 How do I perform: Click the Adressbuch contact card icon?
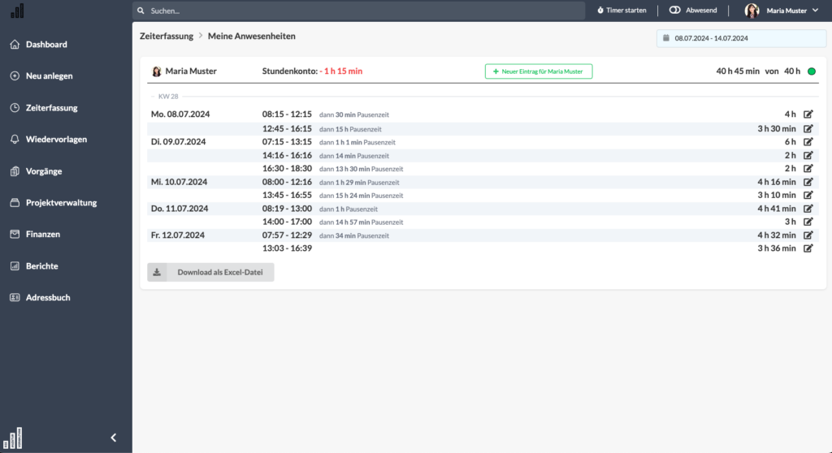tap(15, 298)
